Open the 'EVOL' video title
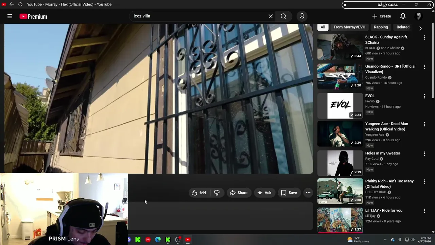The image size is (435, 245). tap(370, 96)
